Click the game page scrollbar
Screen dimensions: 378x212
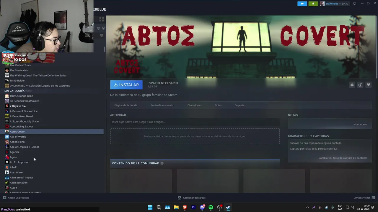377,47
